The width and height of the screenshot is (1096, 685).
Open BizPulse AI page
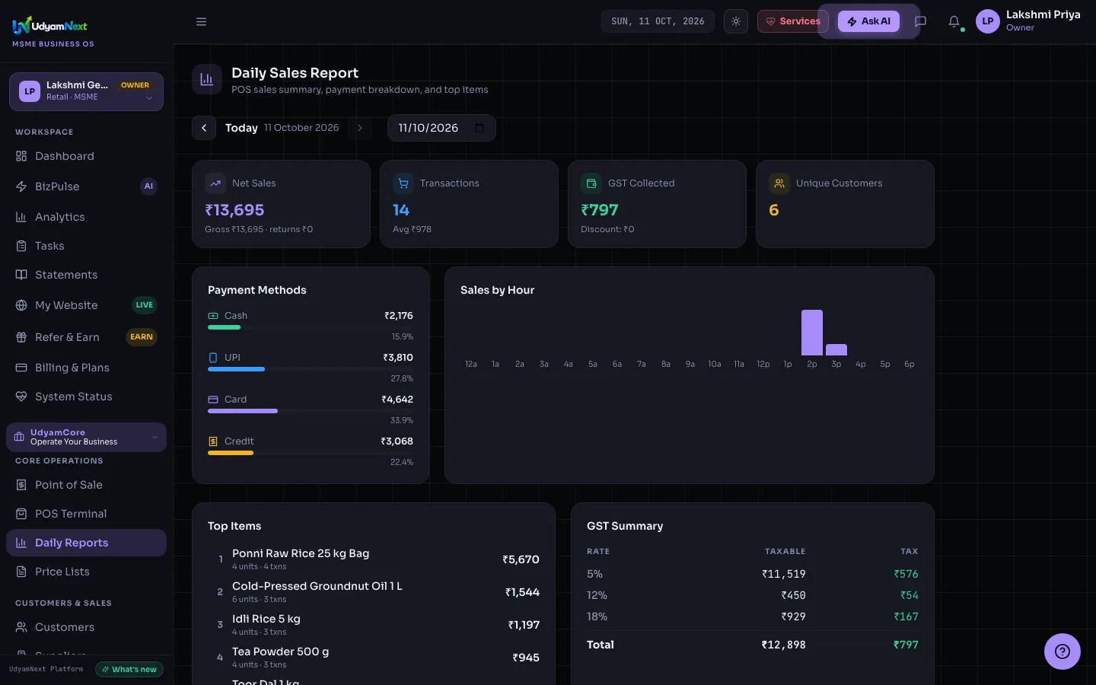tap(86, 186)
